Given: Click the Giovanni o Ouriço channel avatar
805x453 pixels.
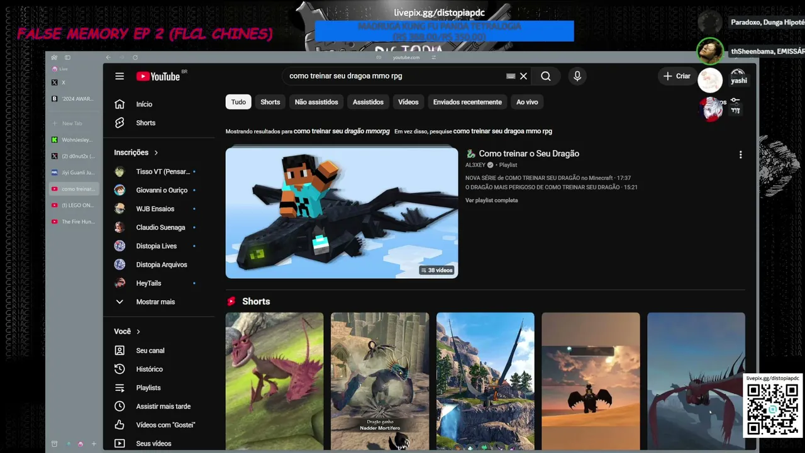Looking at the screenshot, I should (119, 190).
